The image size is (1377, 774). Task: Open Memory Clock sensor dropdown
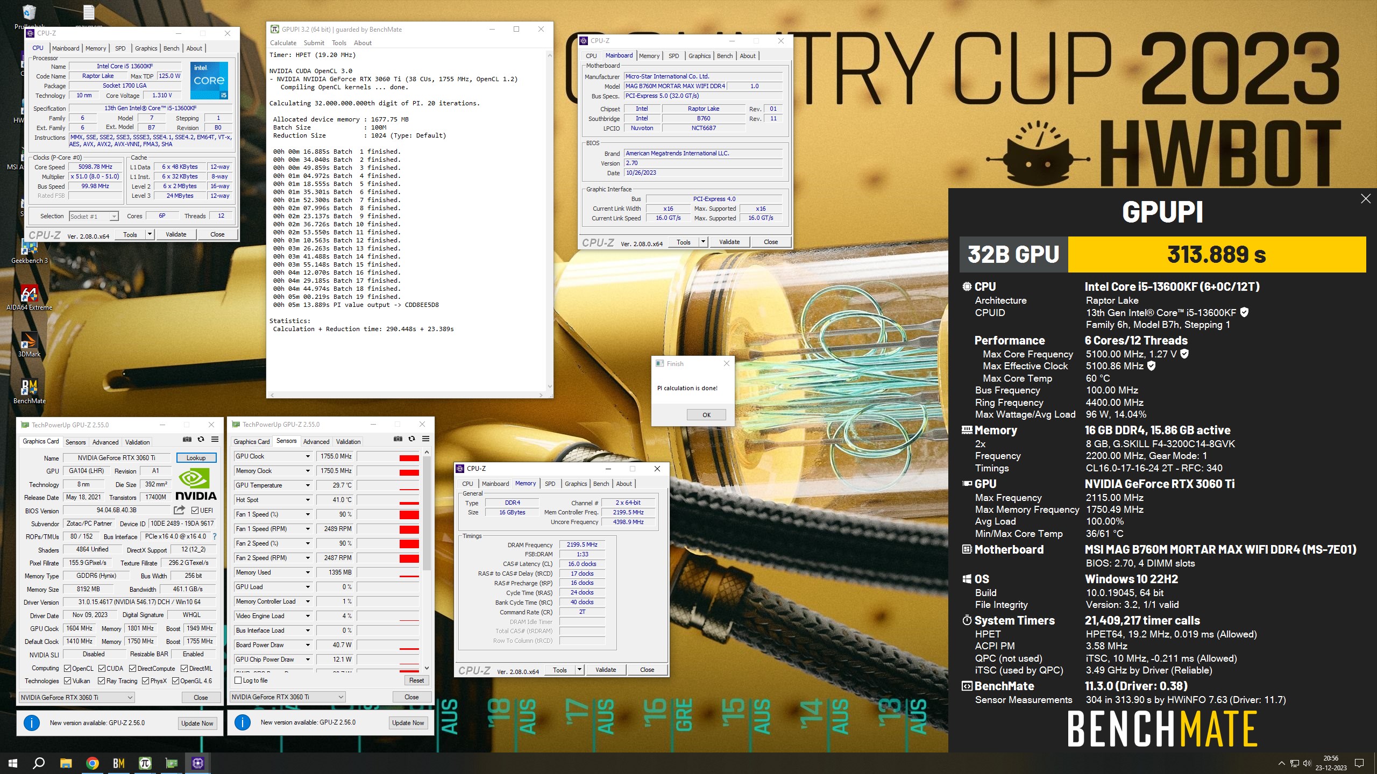308,471
